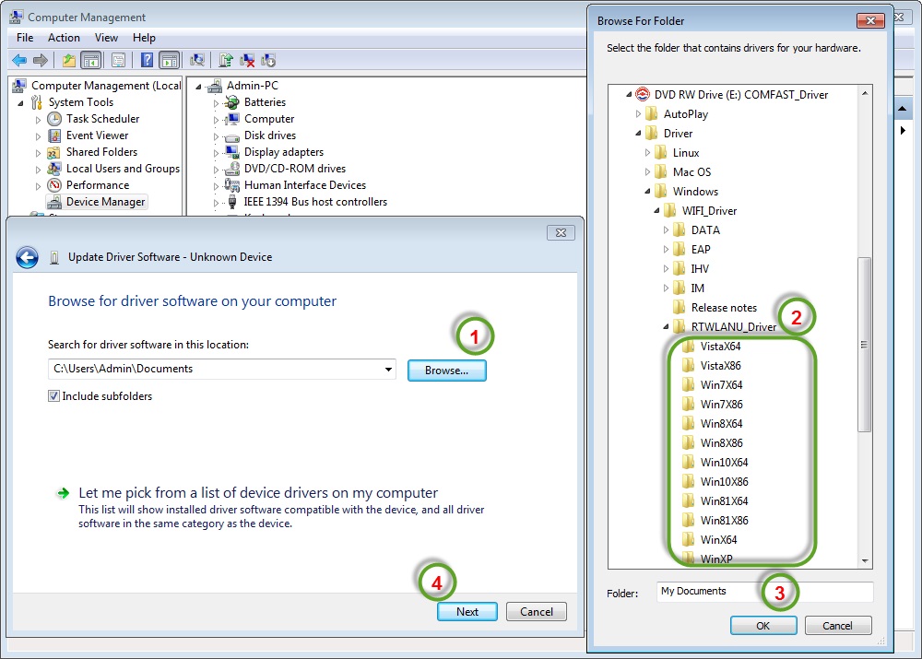Click the folder tree's down scroll arrow
The width and height of the screenshot is (922, 659).
pyautogui.click(x=865, y=560)
